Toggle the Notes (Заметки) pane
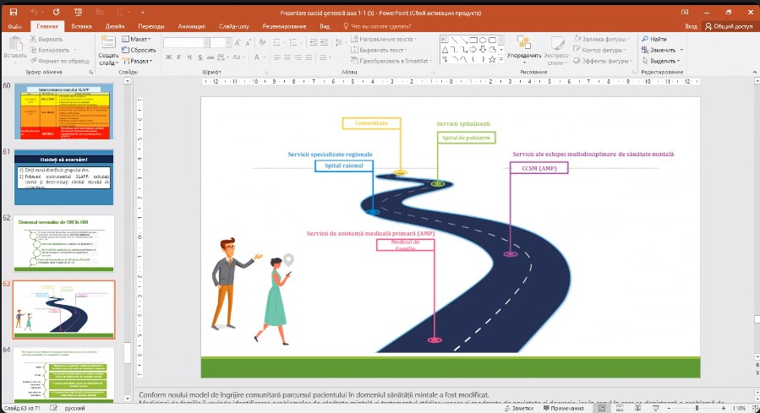 (517, 407)
